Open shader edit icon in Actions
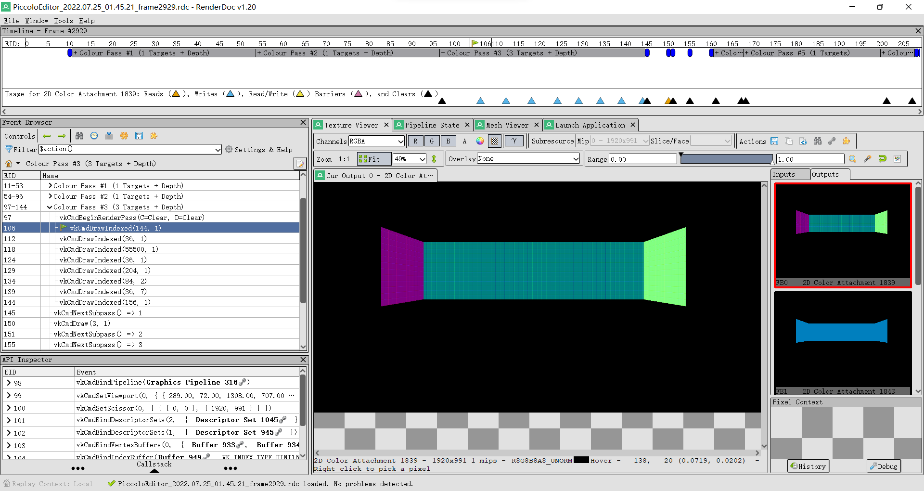This screenshot has height=491, width=924. 803,141
